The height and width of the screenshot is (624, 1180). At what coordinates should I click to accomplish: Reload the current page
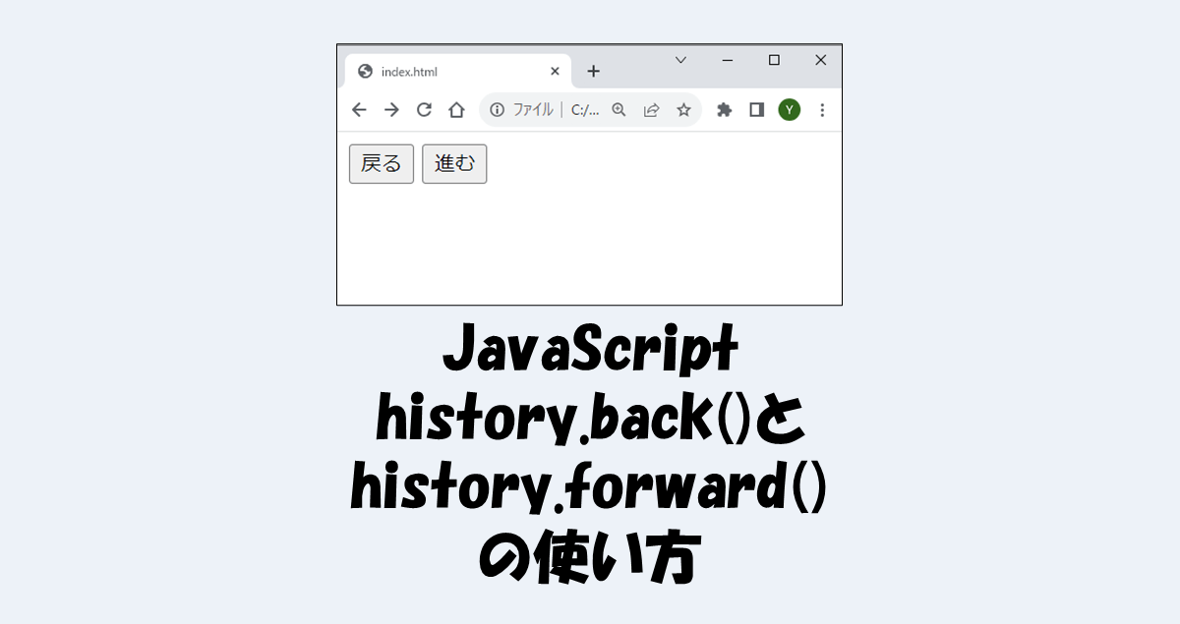point(424,110)
